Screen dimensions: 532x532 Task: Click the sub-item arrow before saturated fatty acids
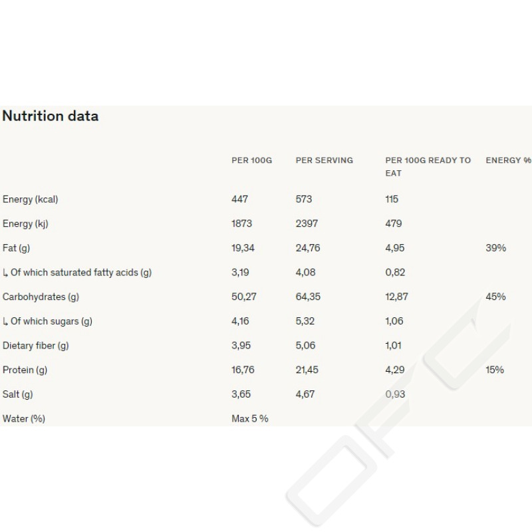click(x=5, y=273)
